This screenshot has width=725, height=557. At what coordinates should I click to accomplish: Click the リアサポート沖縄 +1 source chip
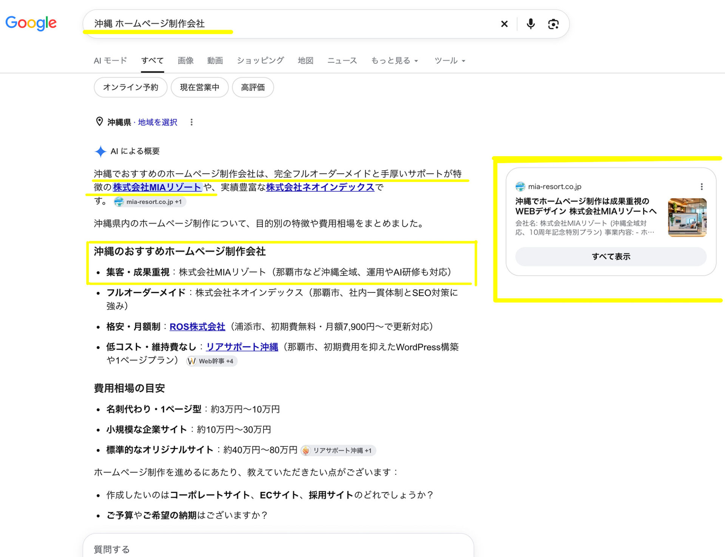point(338,450)
